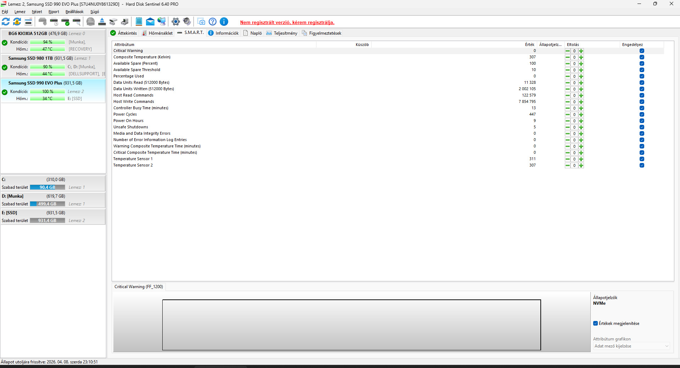
Task: Switch to the Hőmérséklet tab
Action: point(157,33)
